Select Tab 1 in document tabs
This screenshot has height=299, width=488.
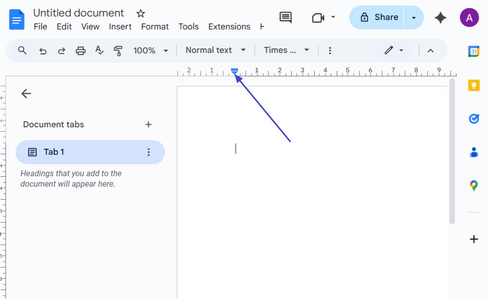click(90, 152)
